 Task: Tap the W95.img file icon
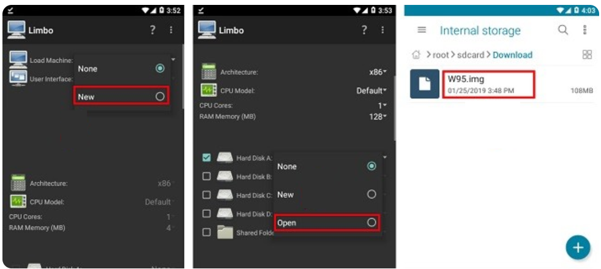pos(424,84)
